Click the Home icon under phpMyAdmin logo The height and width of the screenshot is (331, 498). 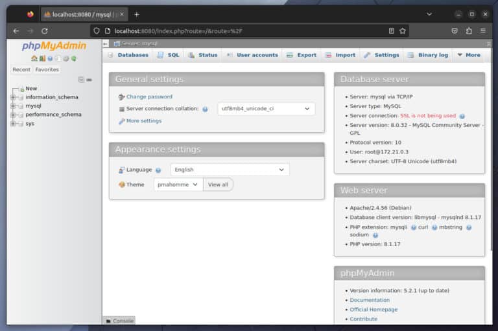pos(34,58)
